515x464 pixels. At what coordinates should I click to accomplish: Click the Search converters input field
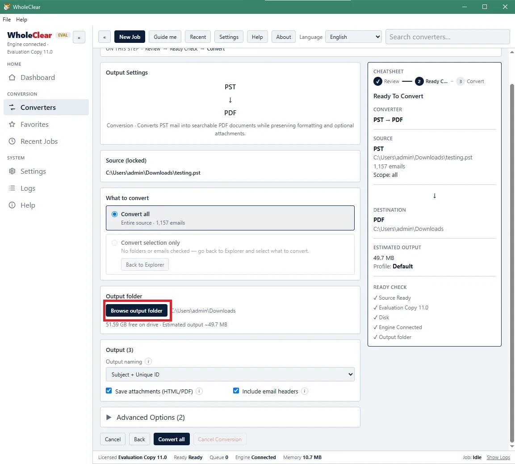(448, 37)
